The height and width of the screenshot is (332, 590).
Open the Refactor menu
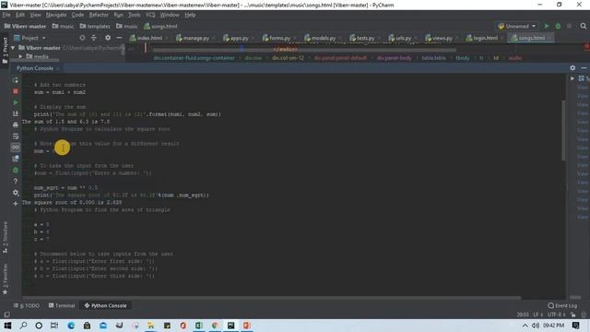click(x=99, y=15)
